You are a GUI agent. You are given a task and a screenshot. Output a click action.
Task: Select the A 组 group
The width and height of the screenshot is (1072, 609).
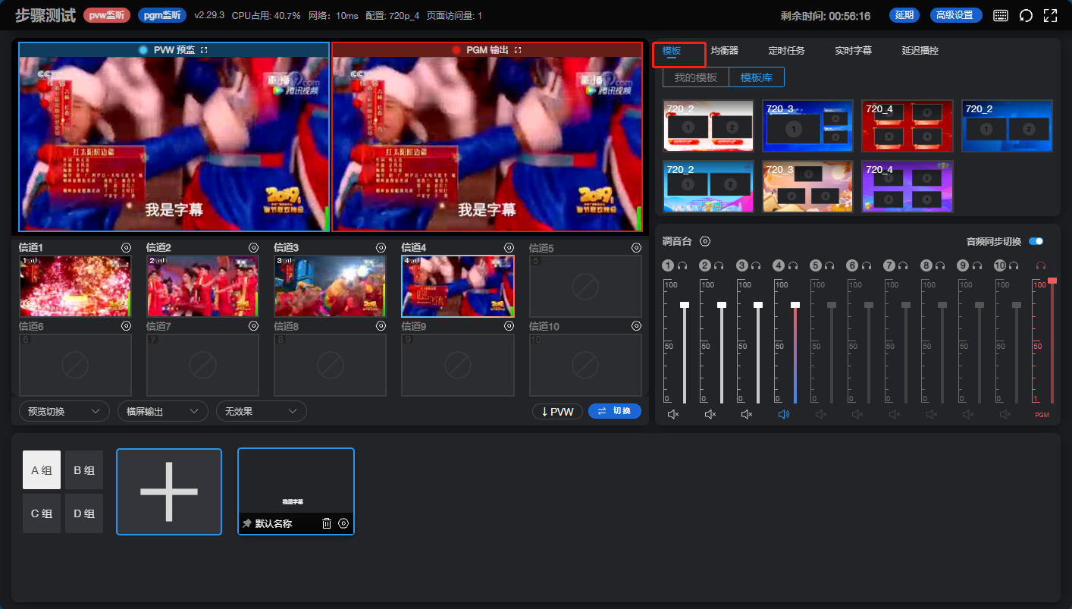click(42, 470)
